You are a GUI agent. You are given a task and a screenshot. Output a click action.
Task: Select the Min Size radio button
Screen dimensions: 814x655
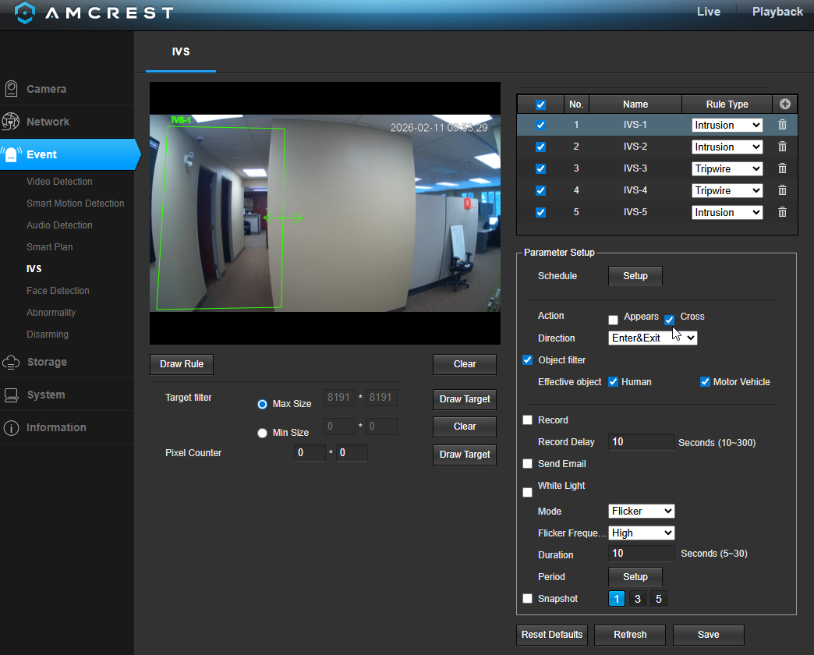[263, 433]
